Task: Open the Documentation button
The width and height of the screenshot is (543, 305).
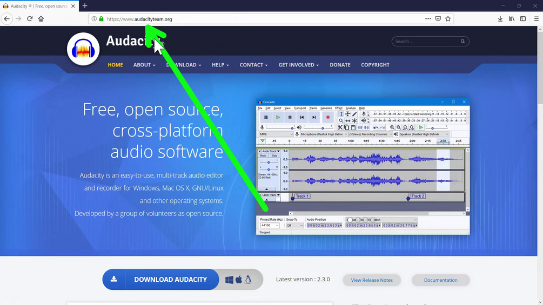Action: click(x=440, y=280)
